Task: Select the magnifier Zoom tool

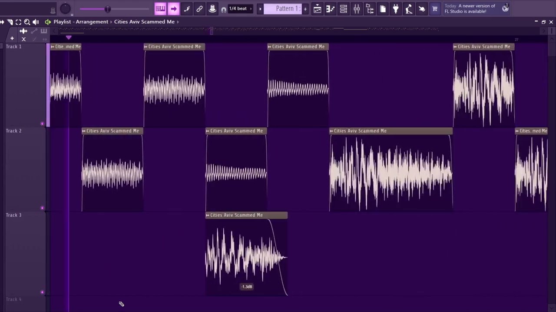Action: pos(27,22)
